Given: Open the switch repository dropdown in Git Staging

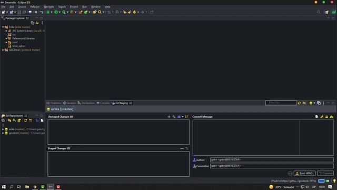Looking at the screenshot, I should pos(314,103).
